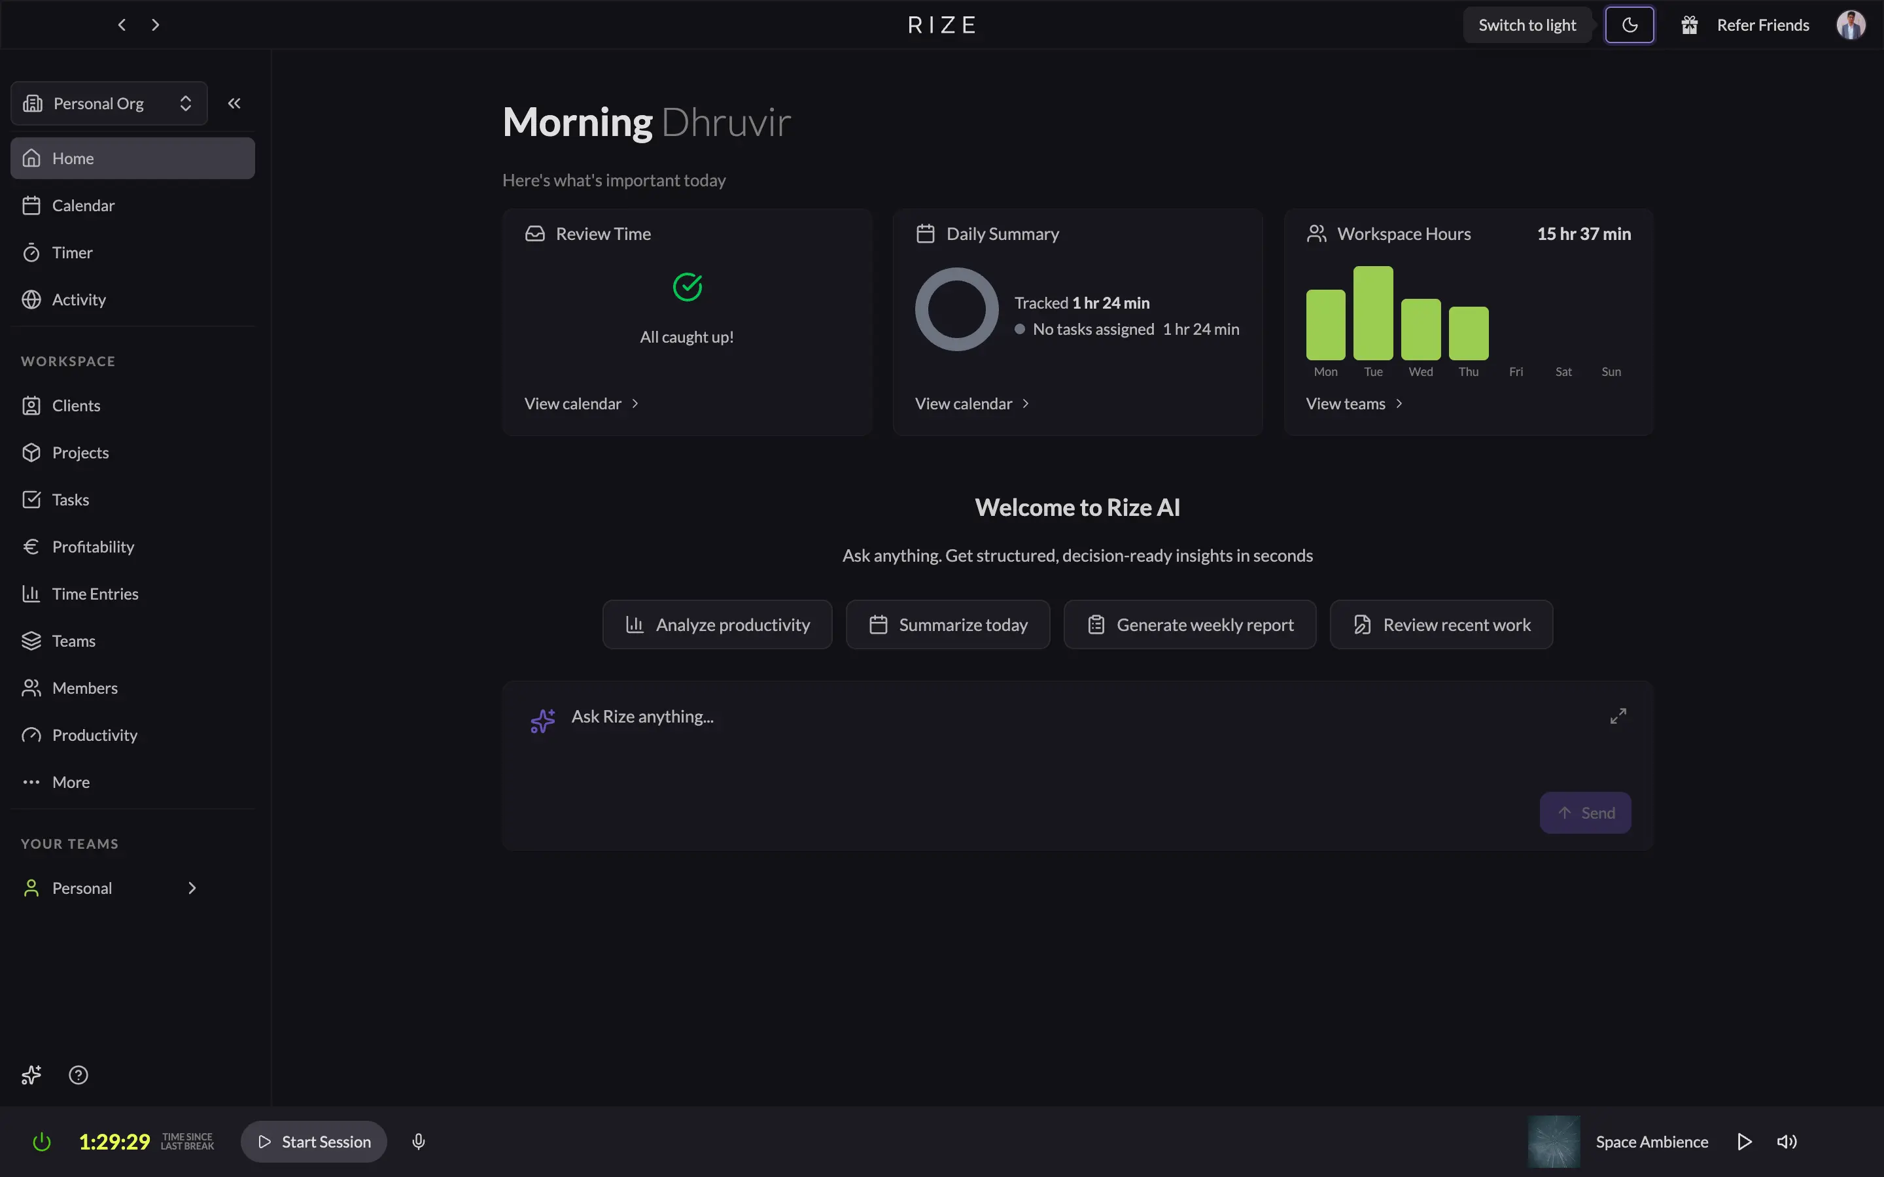Click the Tracked 1 hr 24 min text
The image size is (1884, 1177).
coord(1081,303)
